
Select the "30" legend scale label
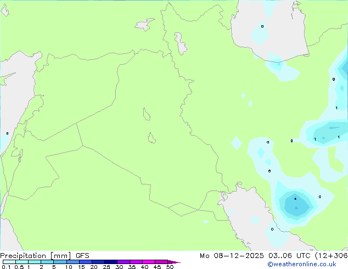tap(119, 267)
